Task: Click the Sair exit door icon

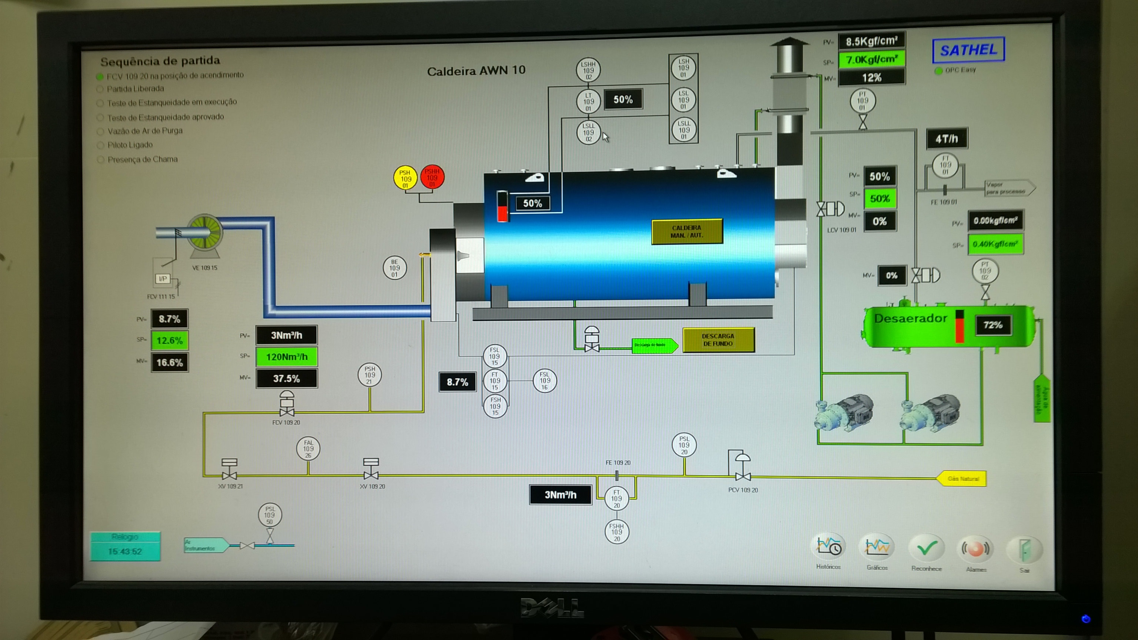Action: [1024, 550]
